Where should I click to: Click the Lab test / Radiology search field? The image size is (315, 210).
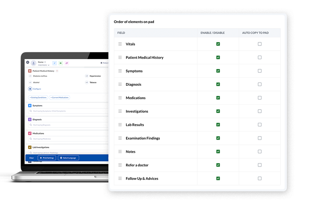coord(68,153)
